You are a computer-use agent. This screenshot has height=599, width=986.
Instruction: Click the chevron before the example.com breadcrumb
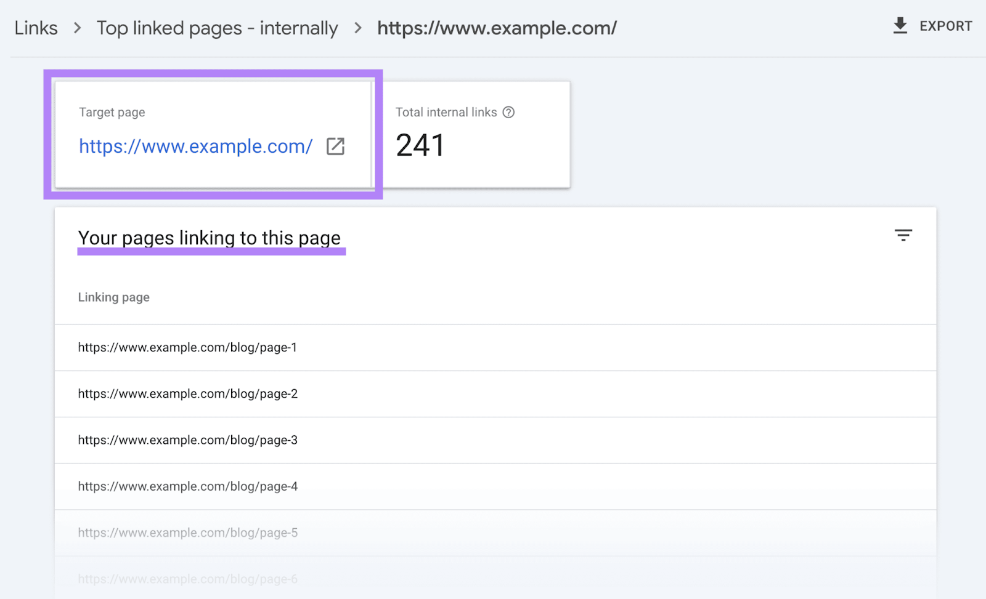(357, 28)
